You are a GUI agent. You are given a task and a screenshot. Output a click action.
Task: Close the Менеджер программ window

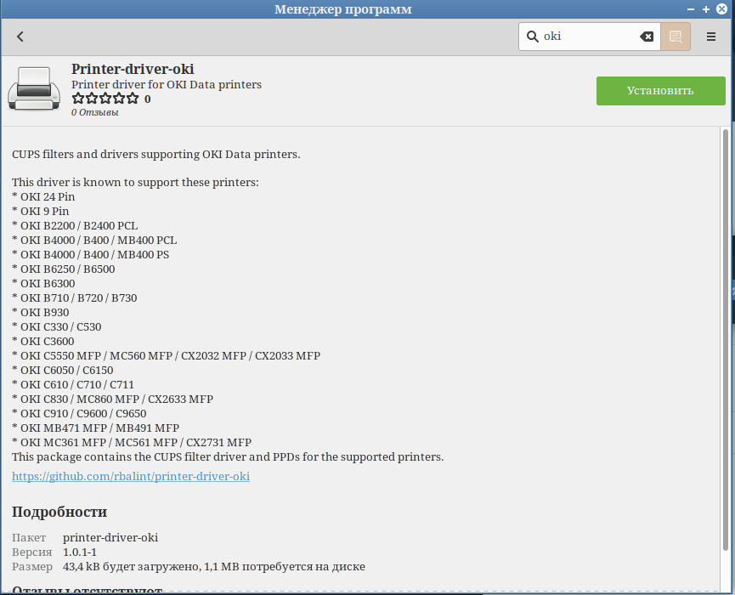(721, 9)
